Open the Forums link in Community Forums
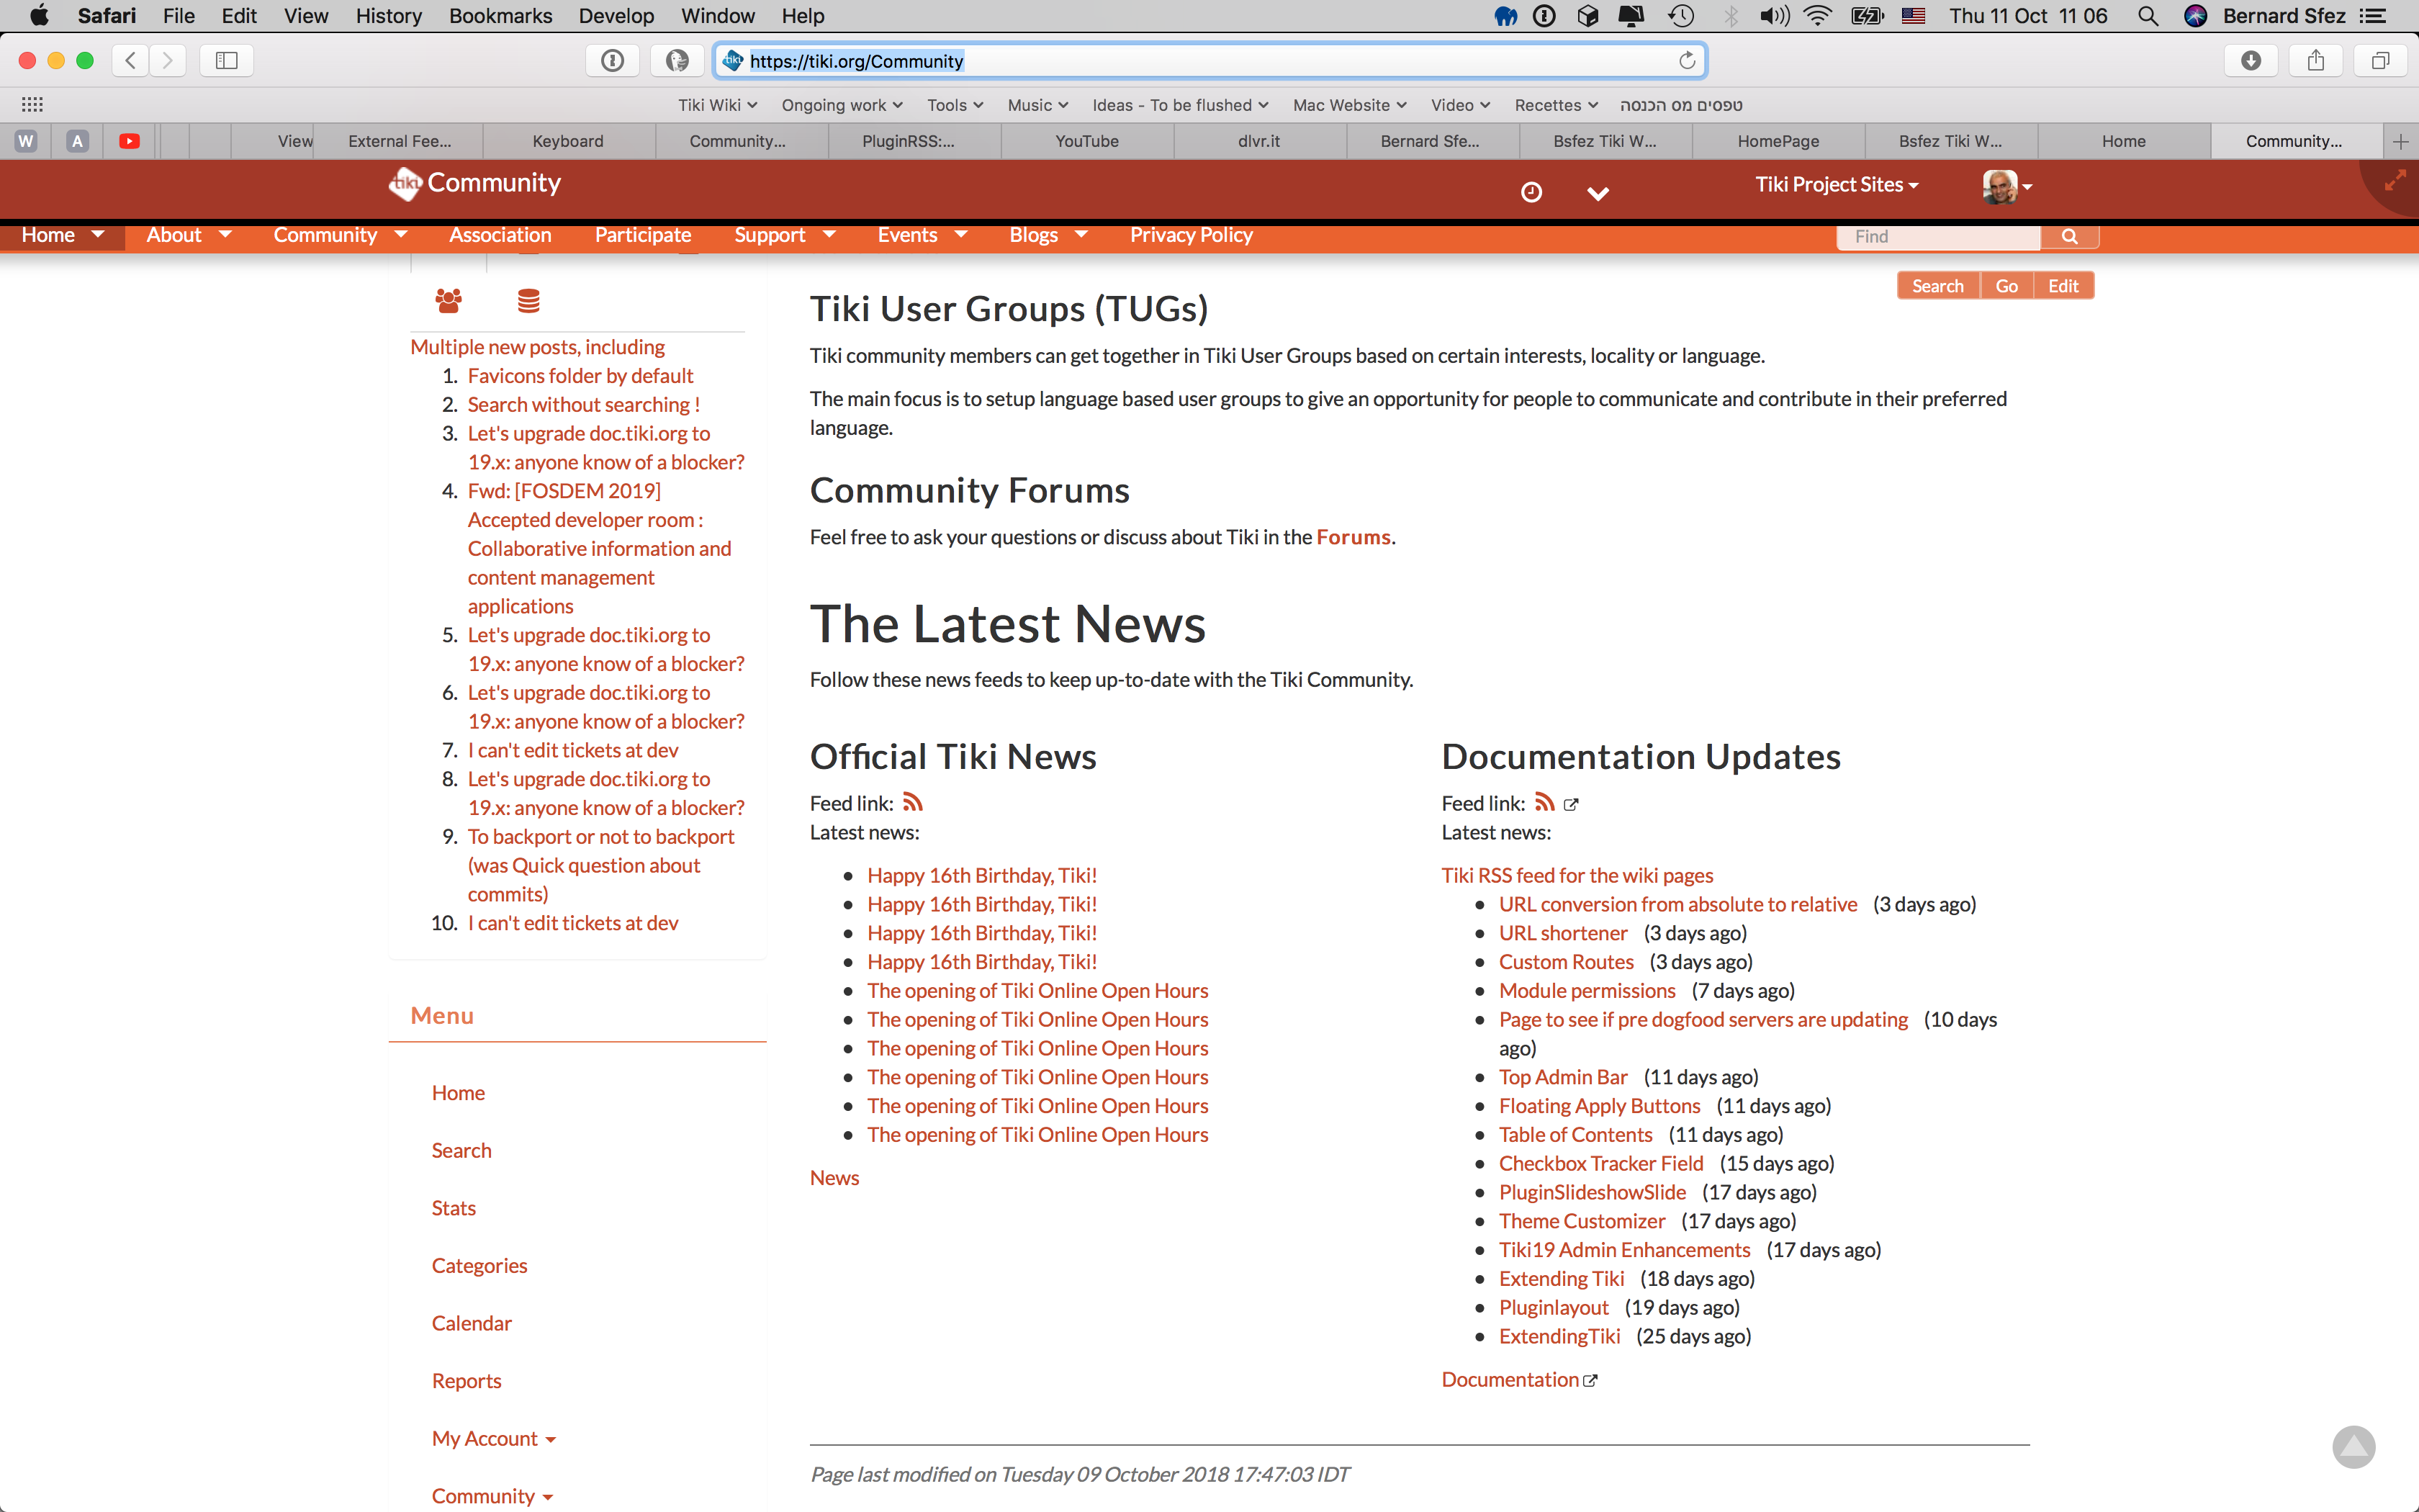The width and height of the screenshot is (2419, 1512). click(x=1353, y=537)
